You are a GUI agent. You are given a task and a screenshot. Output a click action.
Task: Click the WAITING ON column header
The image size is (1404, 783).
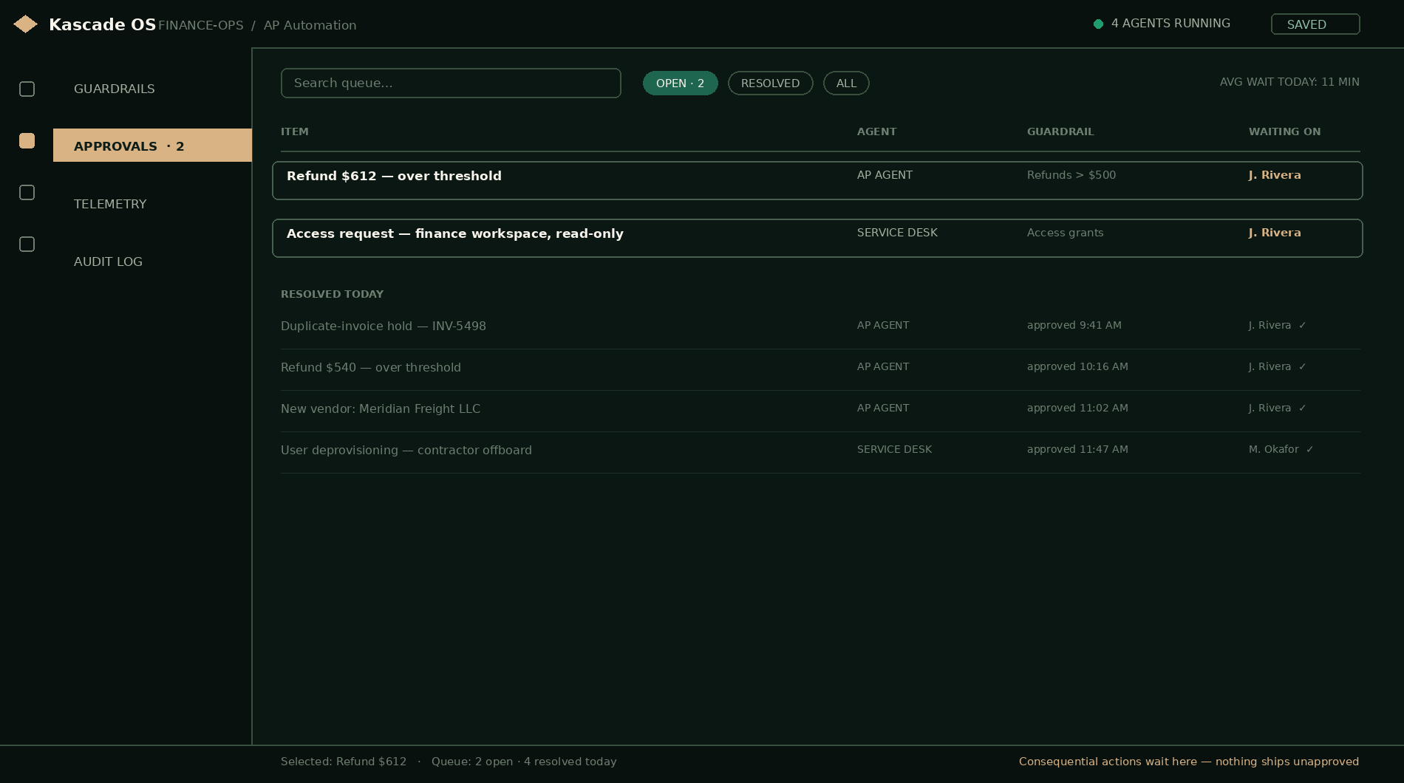pos(1284,131)
